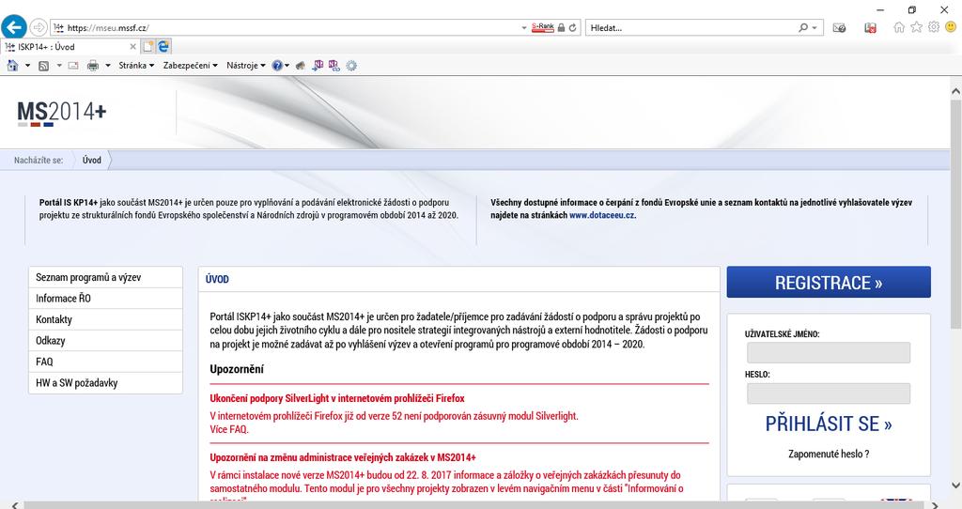Print the page with the printer icon
The height and width of the screenshot is (509, 962).
(93, 66)
